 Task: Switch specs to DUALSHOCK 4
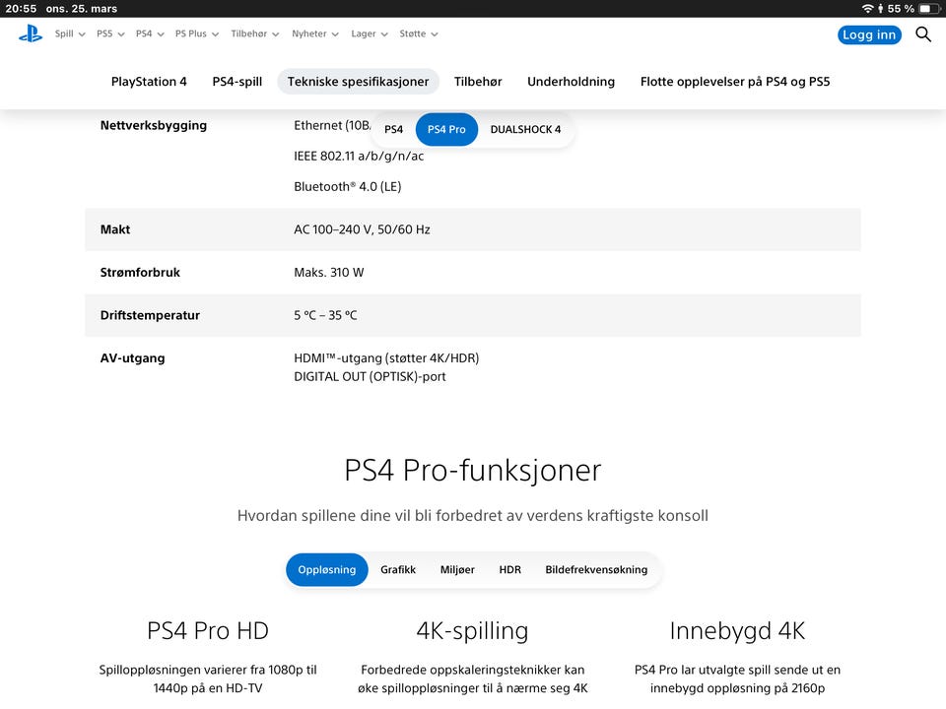(x=525, y=129)
